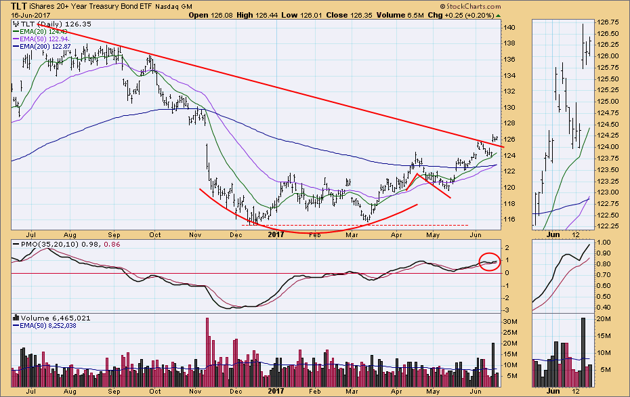The width and height of the screenshot is (630, 397).
Task: Click the 122.25 label in zoomed price panel
Action: tap(608, 226)
